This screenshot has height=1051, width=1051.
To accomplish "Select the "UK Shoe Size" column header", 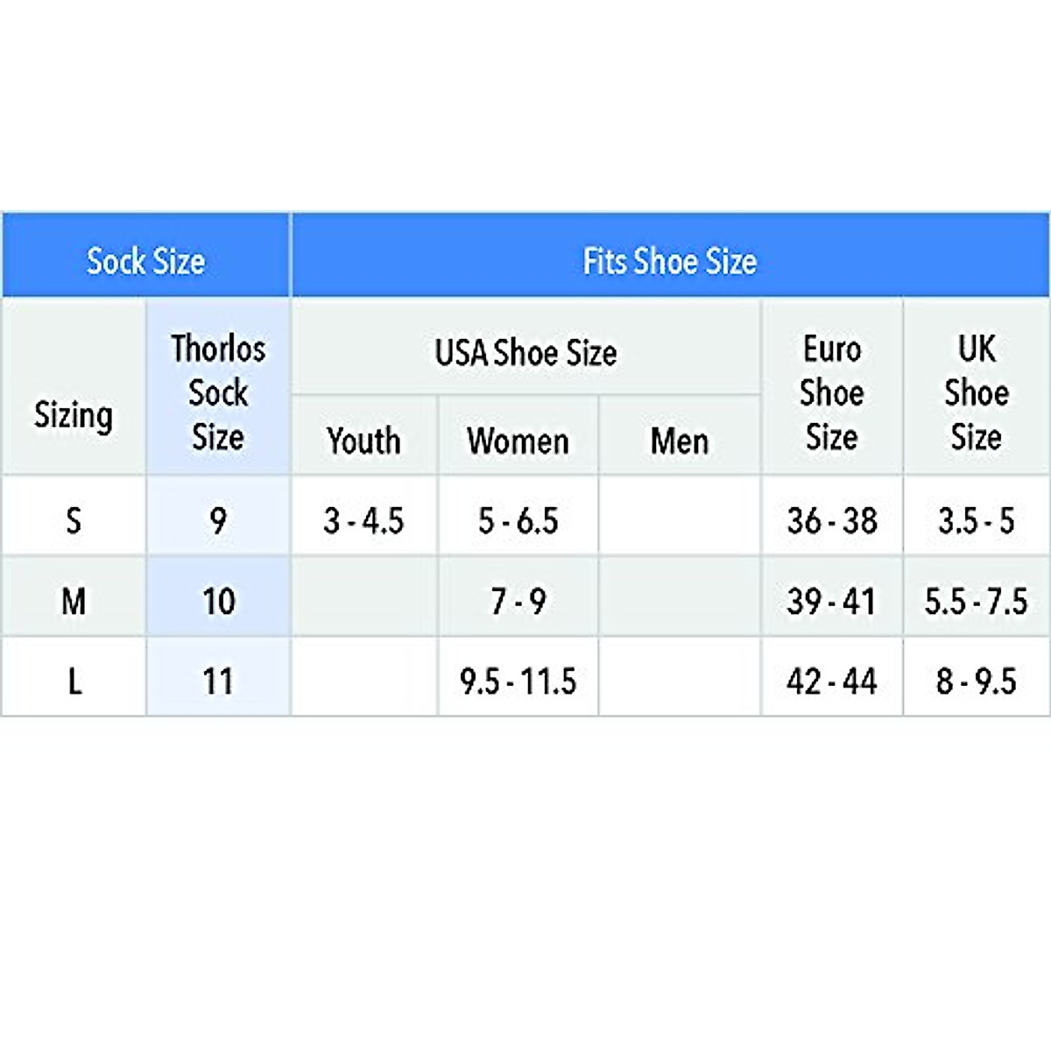I will [x=976, y=391].
